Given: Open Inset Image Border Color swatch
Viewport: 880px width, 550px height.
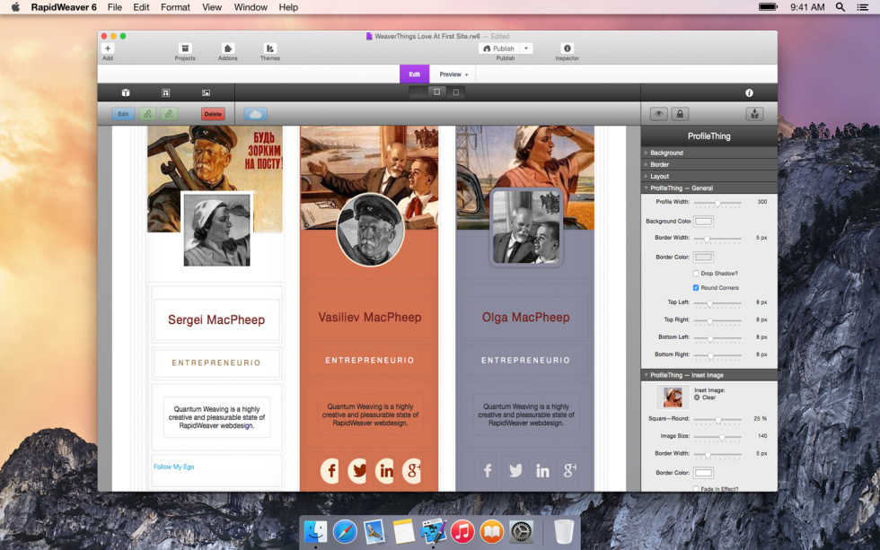Looking at the screenshot, I should pyautogui.click(x=703, y=473).
